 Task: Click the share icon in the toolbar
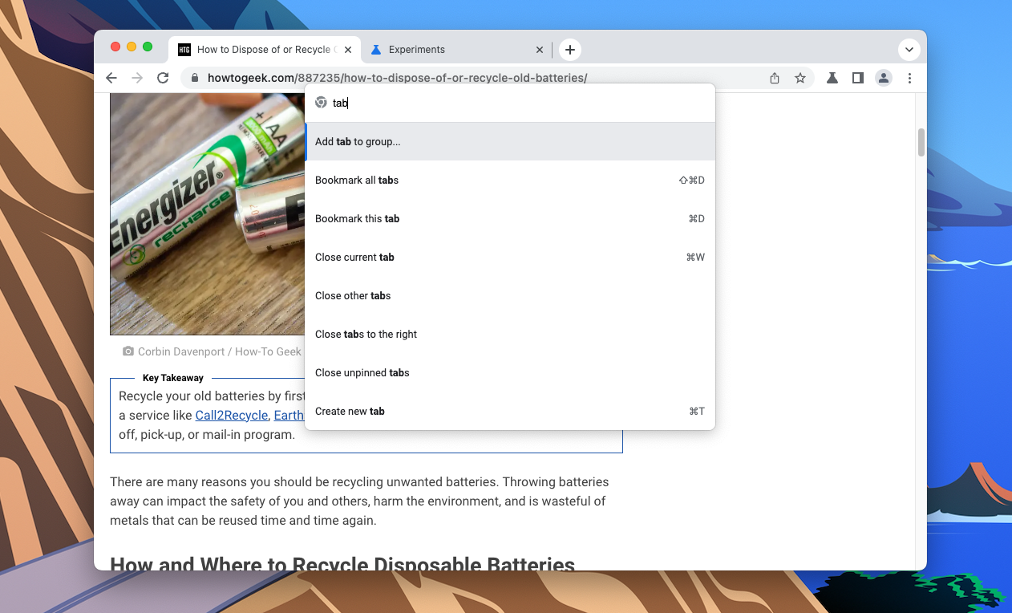(774, 78)
